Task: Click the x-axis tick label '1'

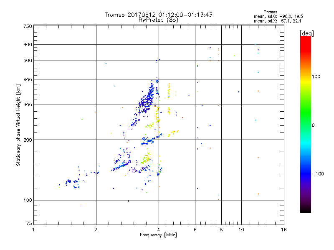Action: click(33, 230)
